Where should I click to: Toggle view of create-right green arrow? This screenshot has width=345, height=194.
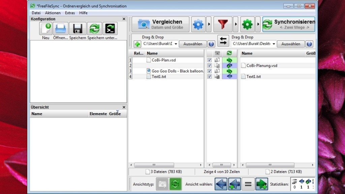pos(261,184)
